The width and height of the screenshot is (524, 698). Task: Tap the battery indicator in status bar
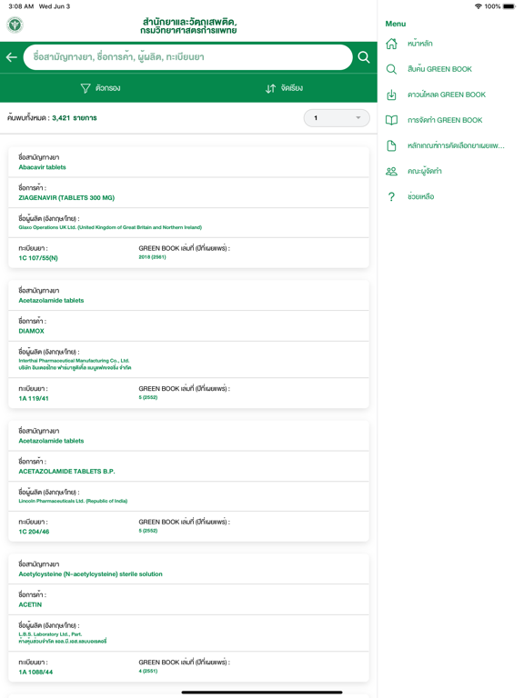tap(509, 6)
